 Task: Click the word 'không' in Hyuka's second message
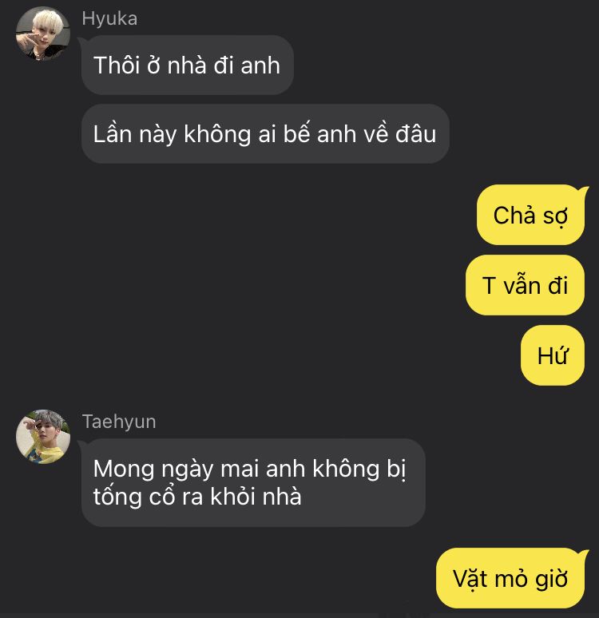(217, 134)
